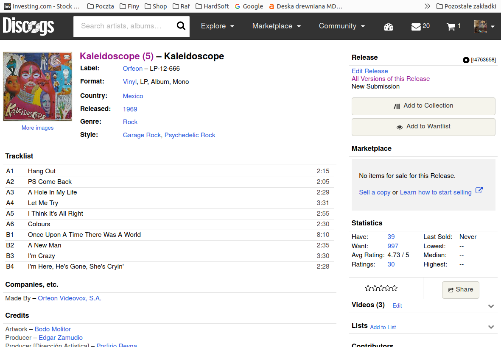Screen dimensions: 501x347
Task: Open the dashboard gauge icon
Action: click(x=388, y=27)
